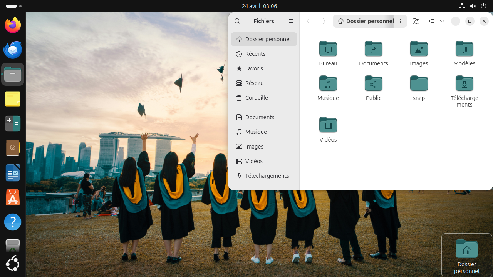Screen dimensions: 493x277
Task: Select the Modèles folder icon
Action: [x=464, y=49]
